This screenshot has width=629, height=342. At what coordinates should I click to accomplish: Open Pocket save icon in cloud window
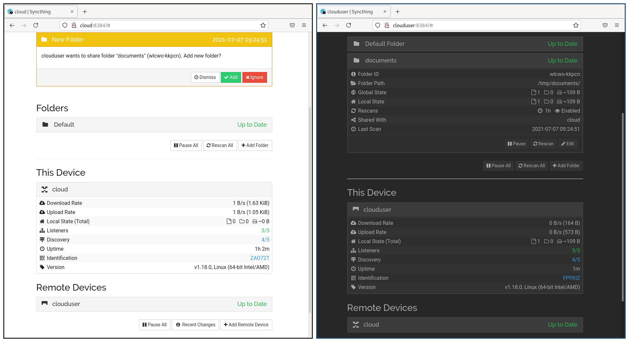click(292, 25)
